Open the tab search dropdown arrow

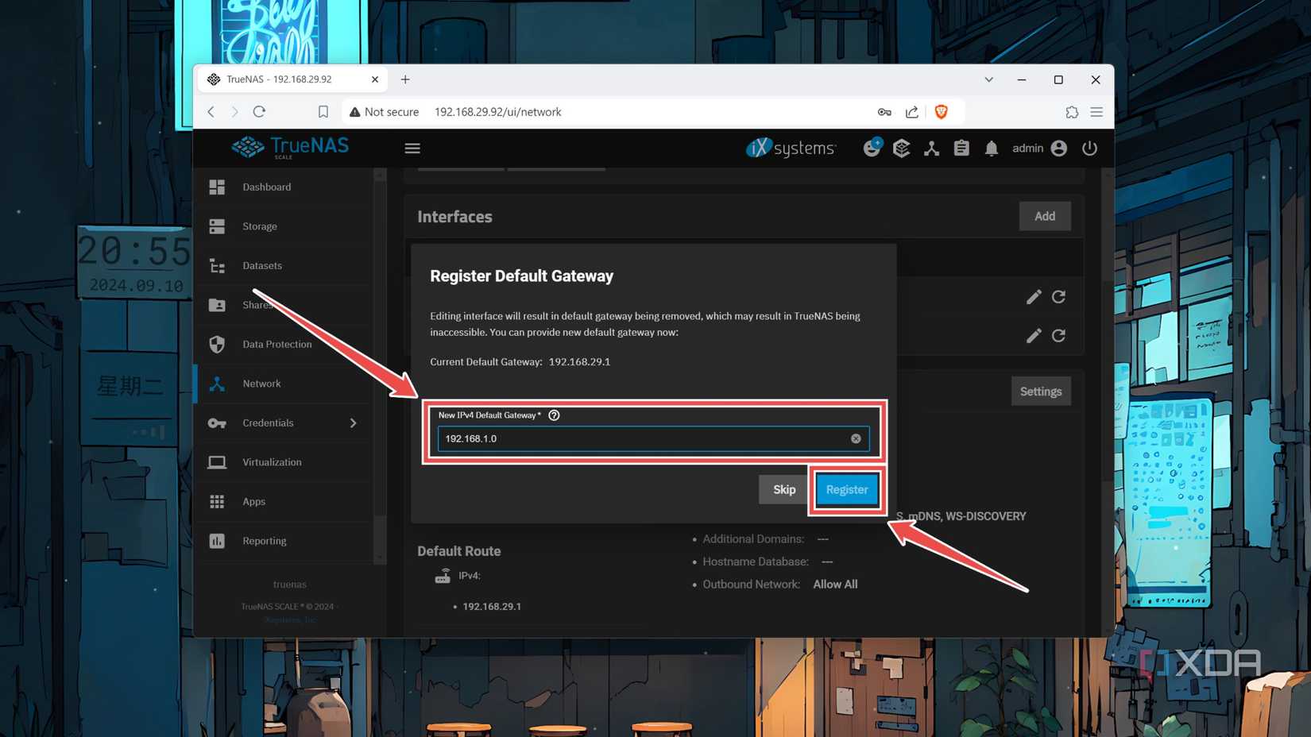988,79
